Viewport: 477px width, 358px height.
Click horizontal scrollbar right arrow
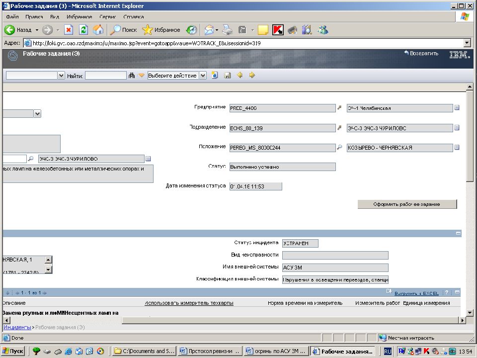462,320
